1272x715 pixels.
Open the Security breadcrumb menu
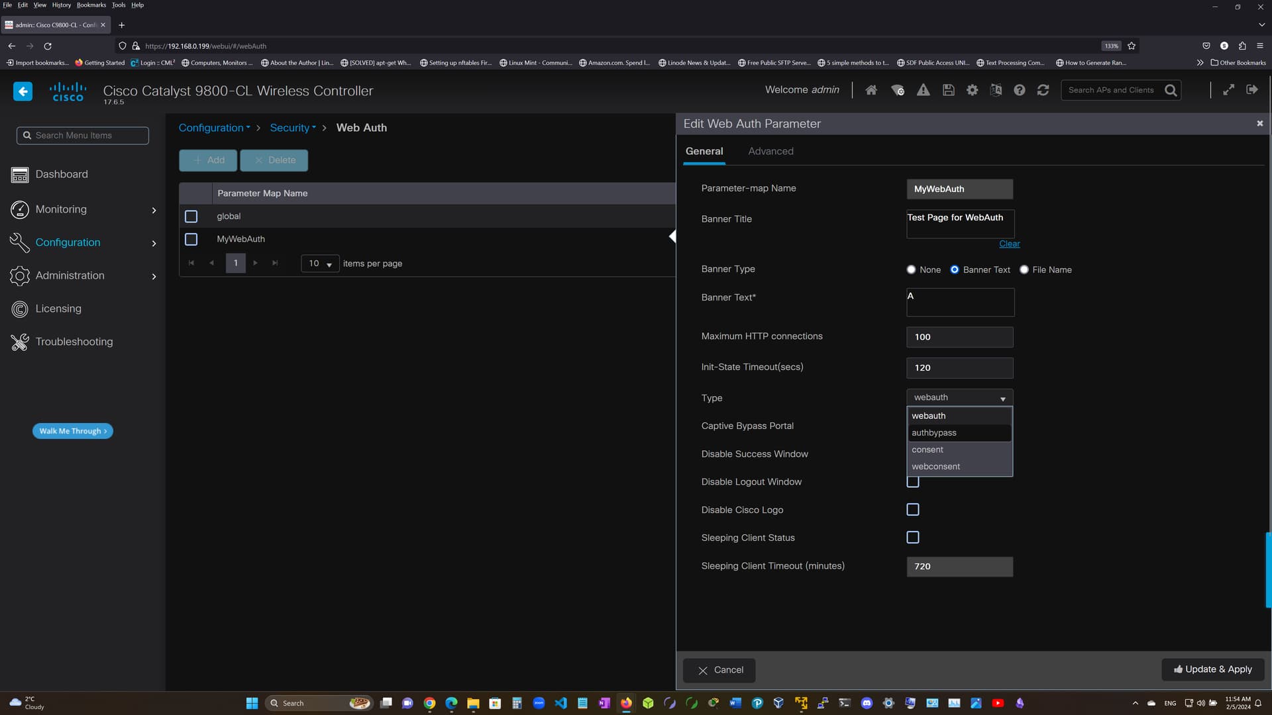(x=293, y=128)
